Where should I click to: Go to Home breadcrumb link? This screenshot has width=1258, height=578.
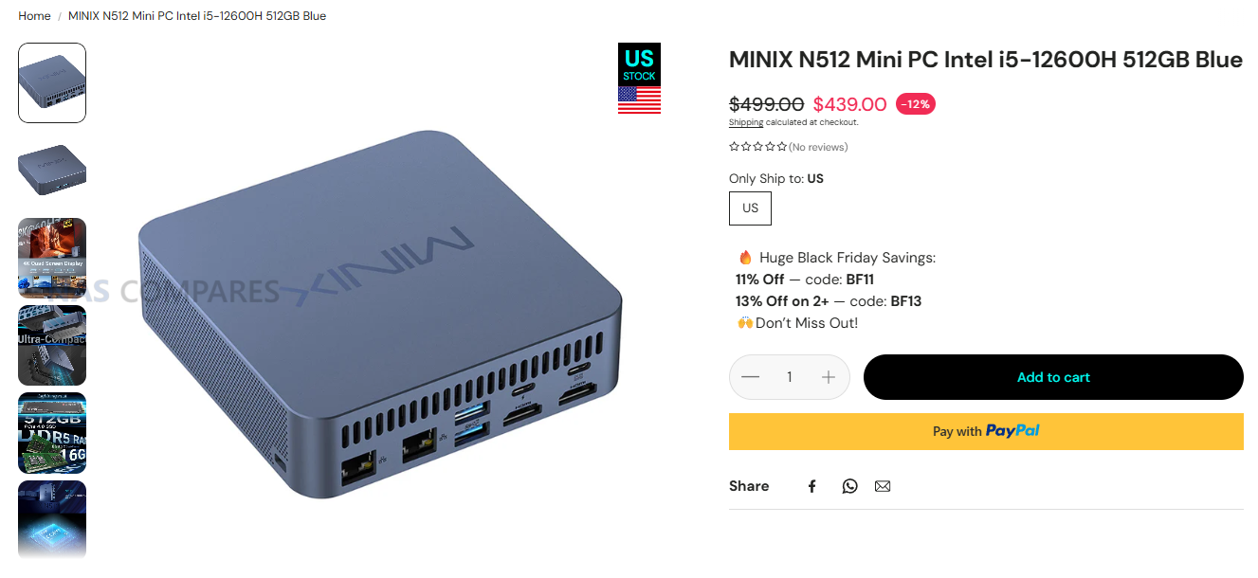coord(34,16)
